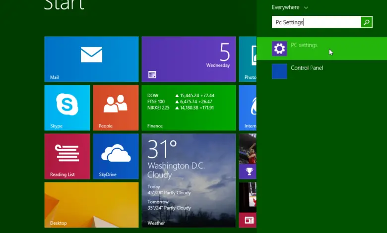Open the Sports tile with trophy icon
387x233 pixels.
coord(248,156)
